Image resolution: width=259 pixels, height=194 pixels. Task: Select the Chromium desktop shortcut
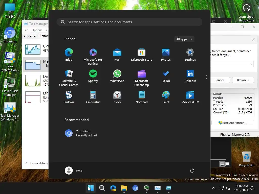(10, 35)
